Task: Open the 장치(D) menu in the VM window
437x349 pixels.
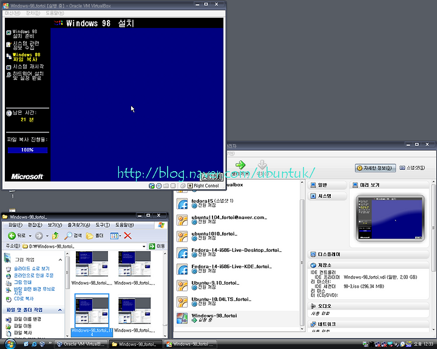Action: (33, 13)
